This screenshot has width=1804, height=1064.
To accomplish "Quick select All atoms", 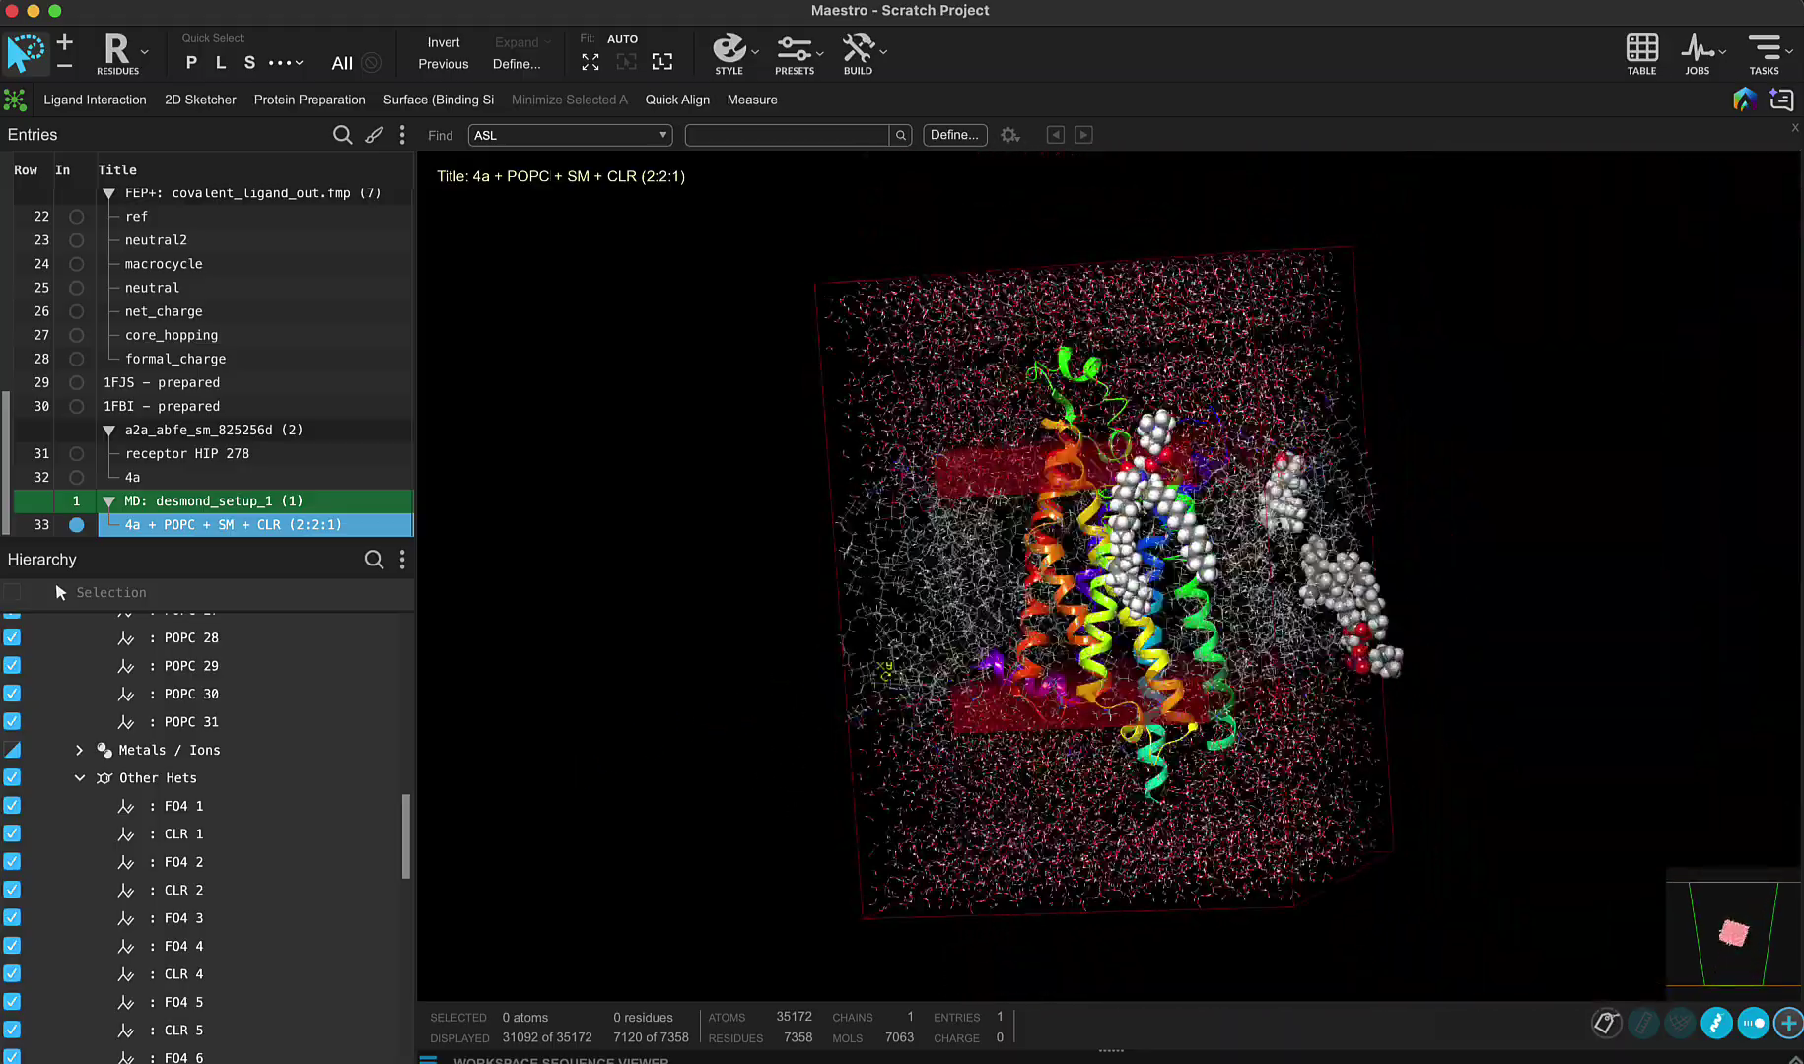I will (342, 63).
